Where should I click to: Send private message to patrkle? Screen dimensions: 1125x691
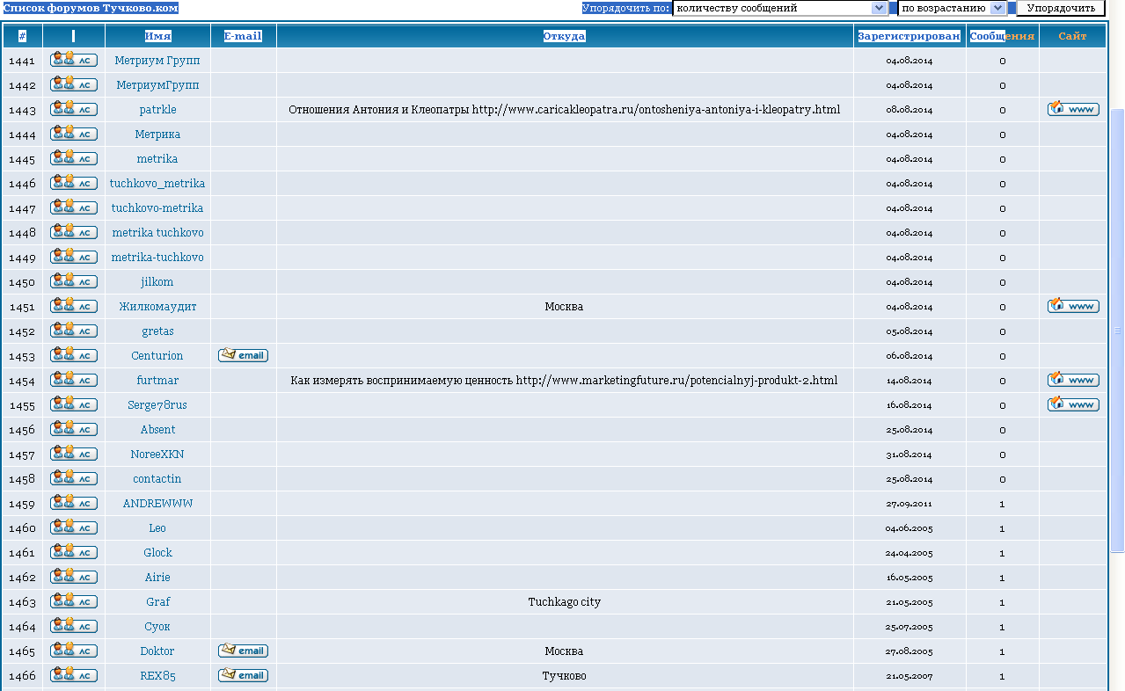74,108
